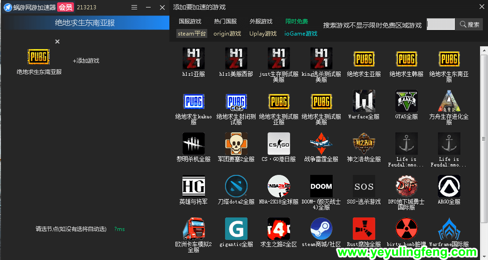The image size is (488, 260).
Task: Select 战争雷霆全服 icon
Action: (321, 144)
